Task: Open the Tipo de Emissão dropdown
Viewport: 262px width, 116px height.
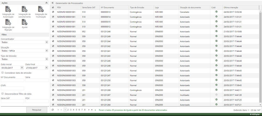Action: tap(46, 59)
